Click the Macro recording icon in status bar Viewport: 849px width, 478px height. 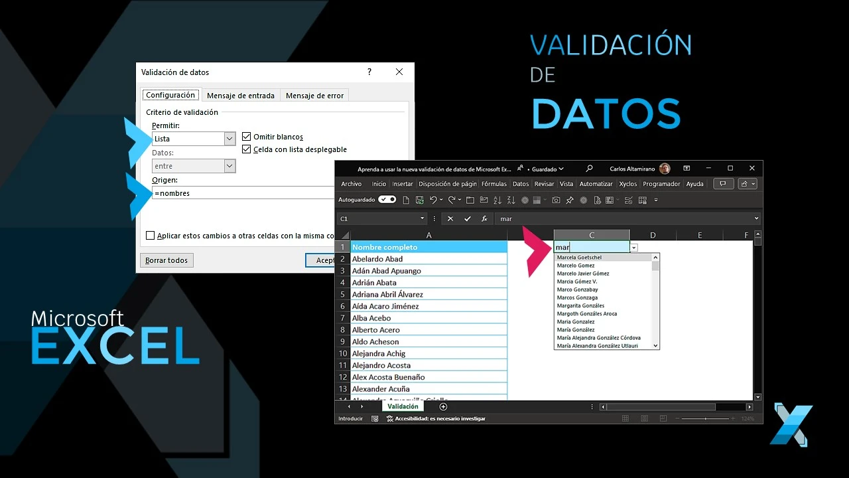coord(375,419)
